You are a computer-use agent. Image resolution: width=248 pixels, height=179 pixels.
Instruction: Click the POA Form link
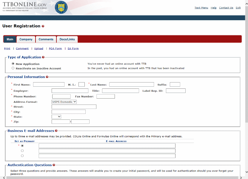(56, 49)
